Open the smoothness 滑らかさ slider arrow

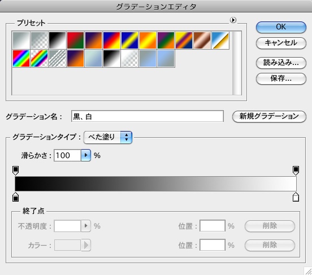tap(86, 155)
